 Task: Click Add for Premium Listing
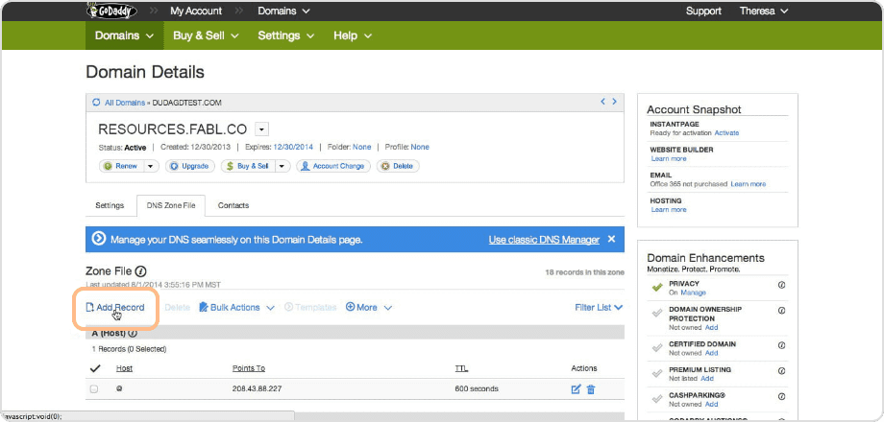[707, 379]
